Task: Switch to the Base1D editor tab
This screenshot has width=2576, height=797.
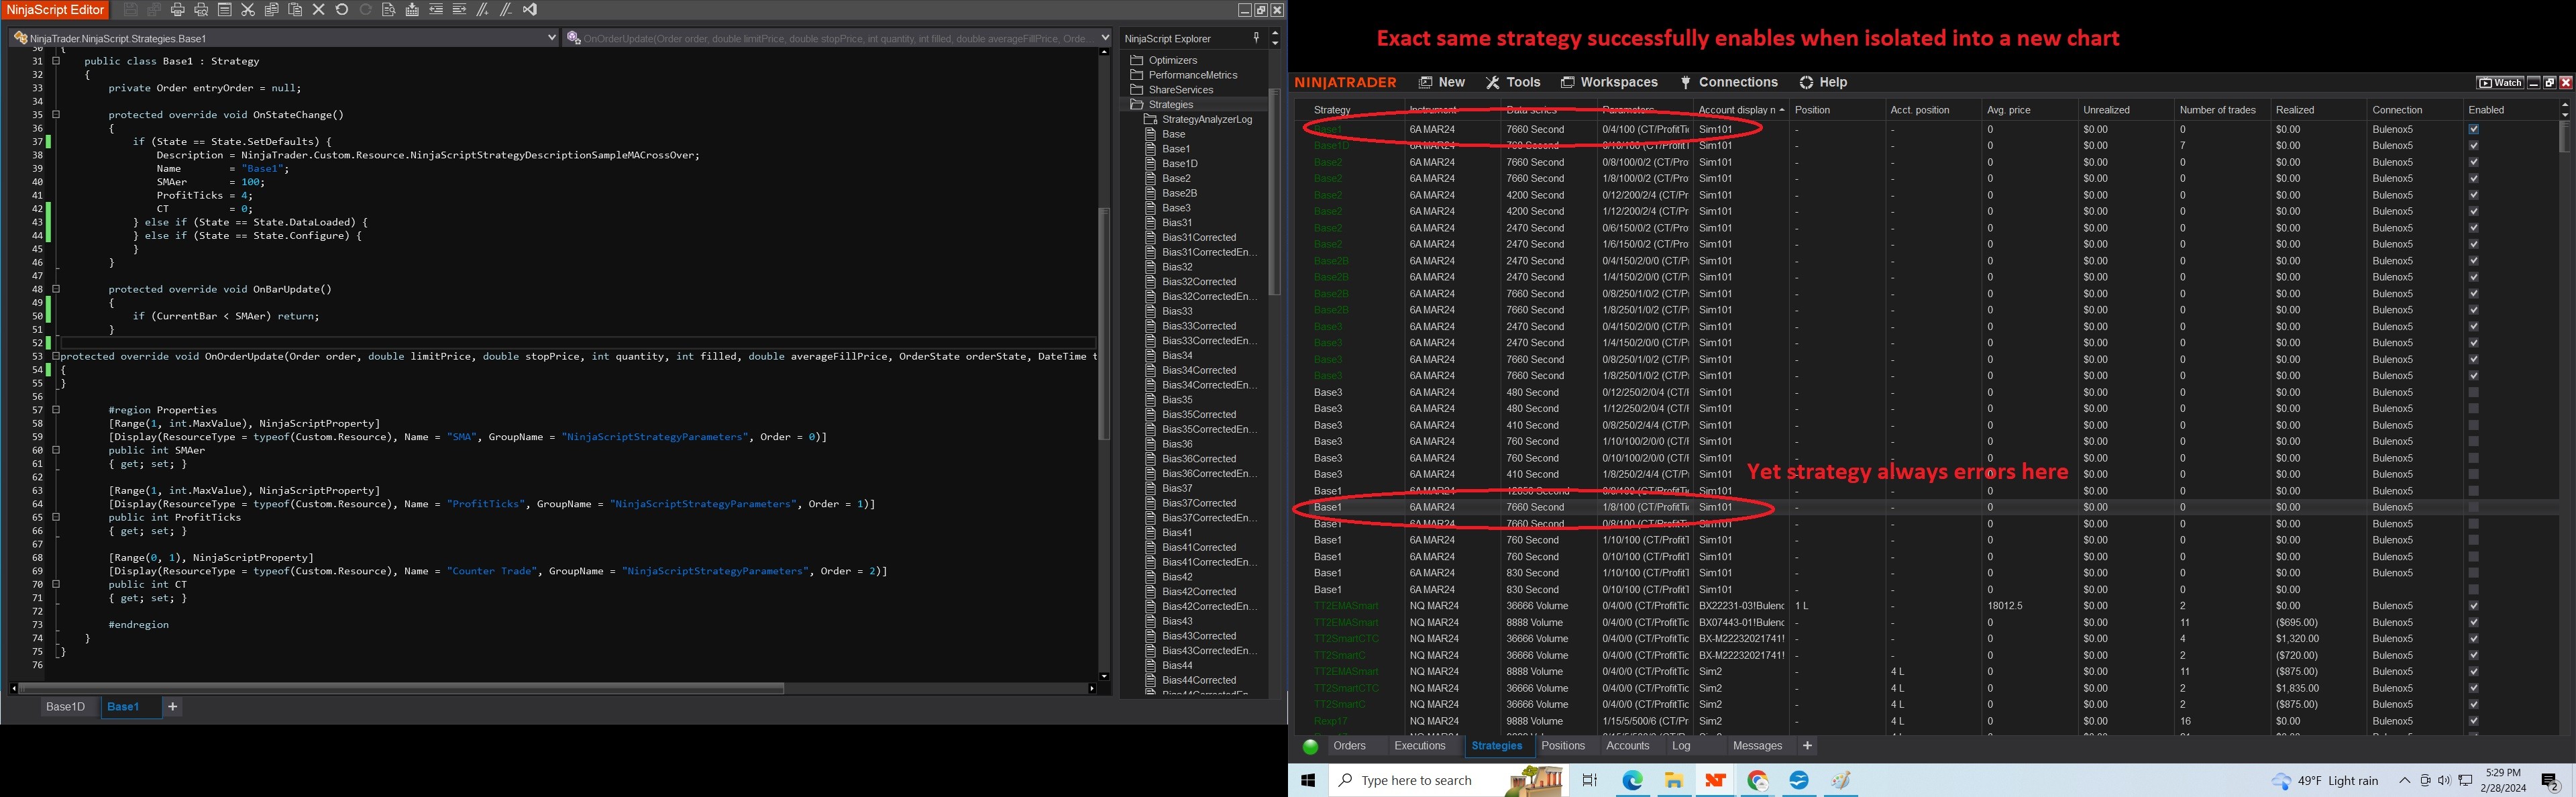Action: (65, 707)
